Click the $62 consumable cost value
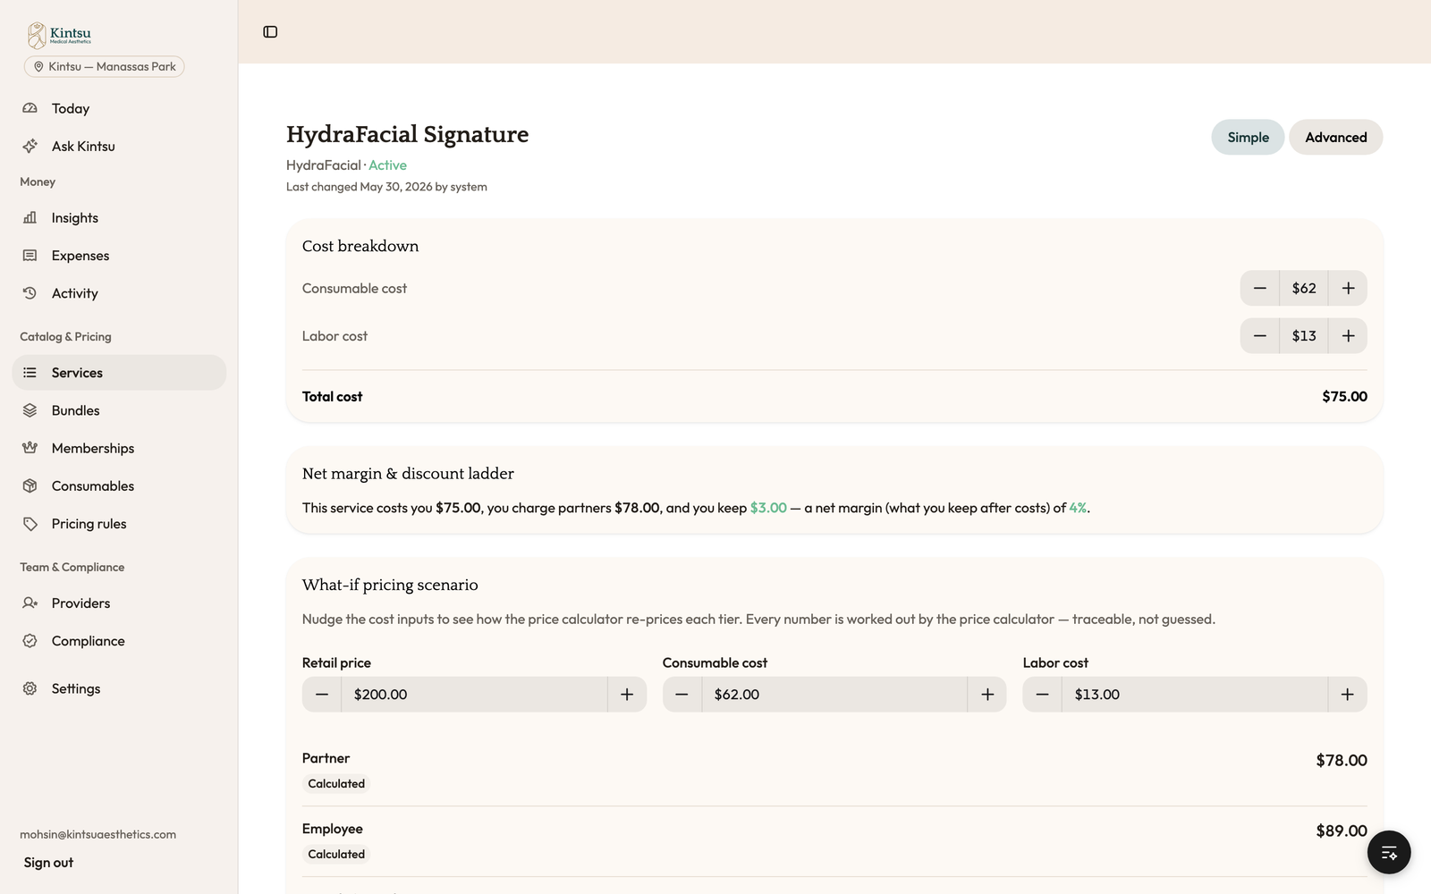Viewport: 1431px width, 894px height. 1304,288
